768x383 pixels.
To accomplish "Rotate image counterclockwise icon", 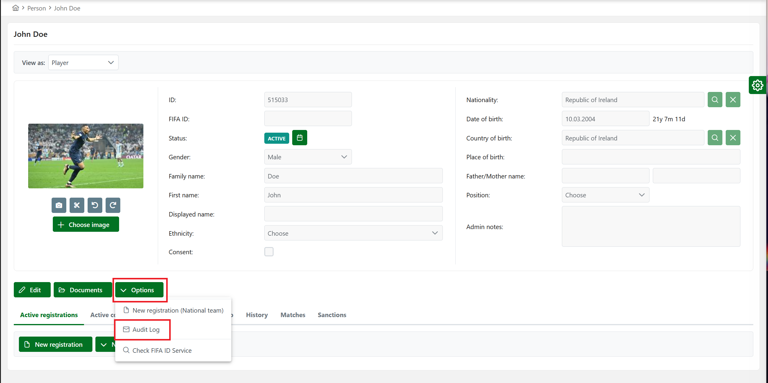I will click(95, 205).
